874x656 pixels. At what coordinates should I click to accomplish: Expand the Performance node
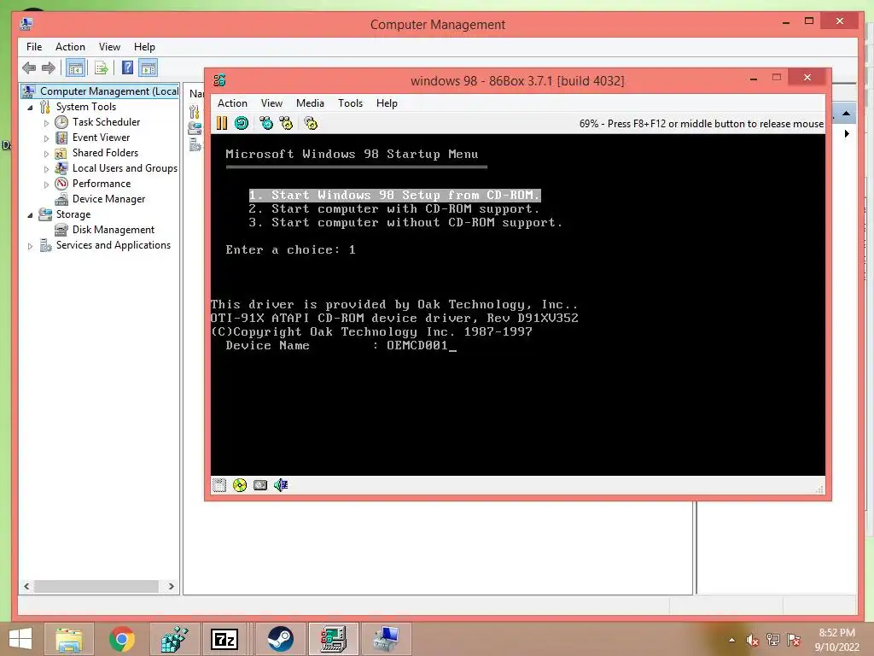click(46, 184)
